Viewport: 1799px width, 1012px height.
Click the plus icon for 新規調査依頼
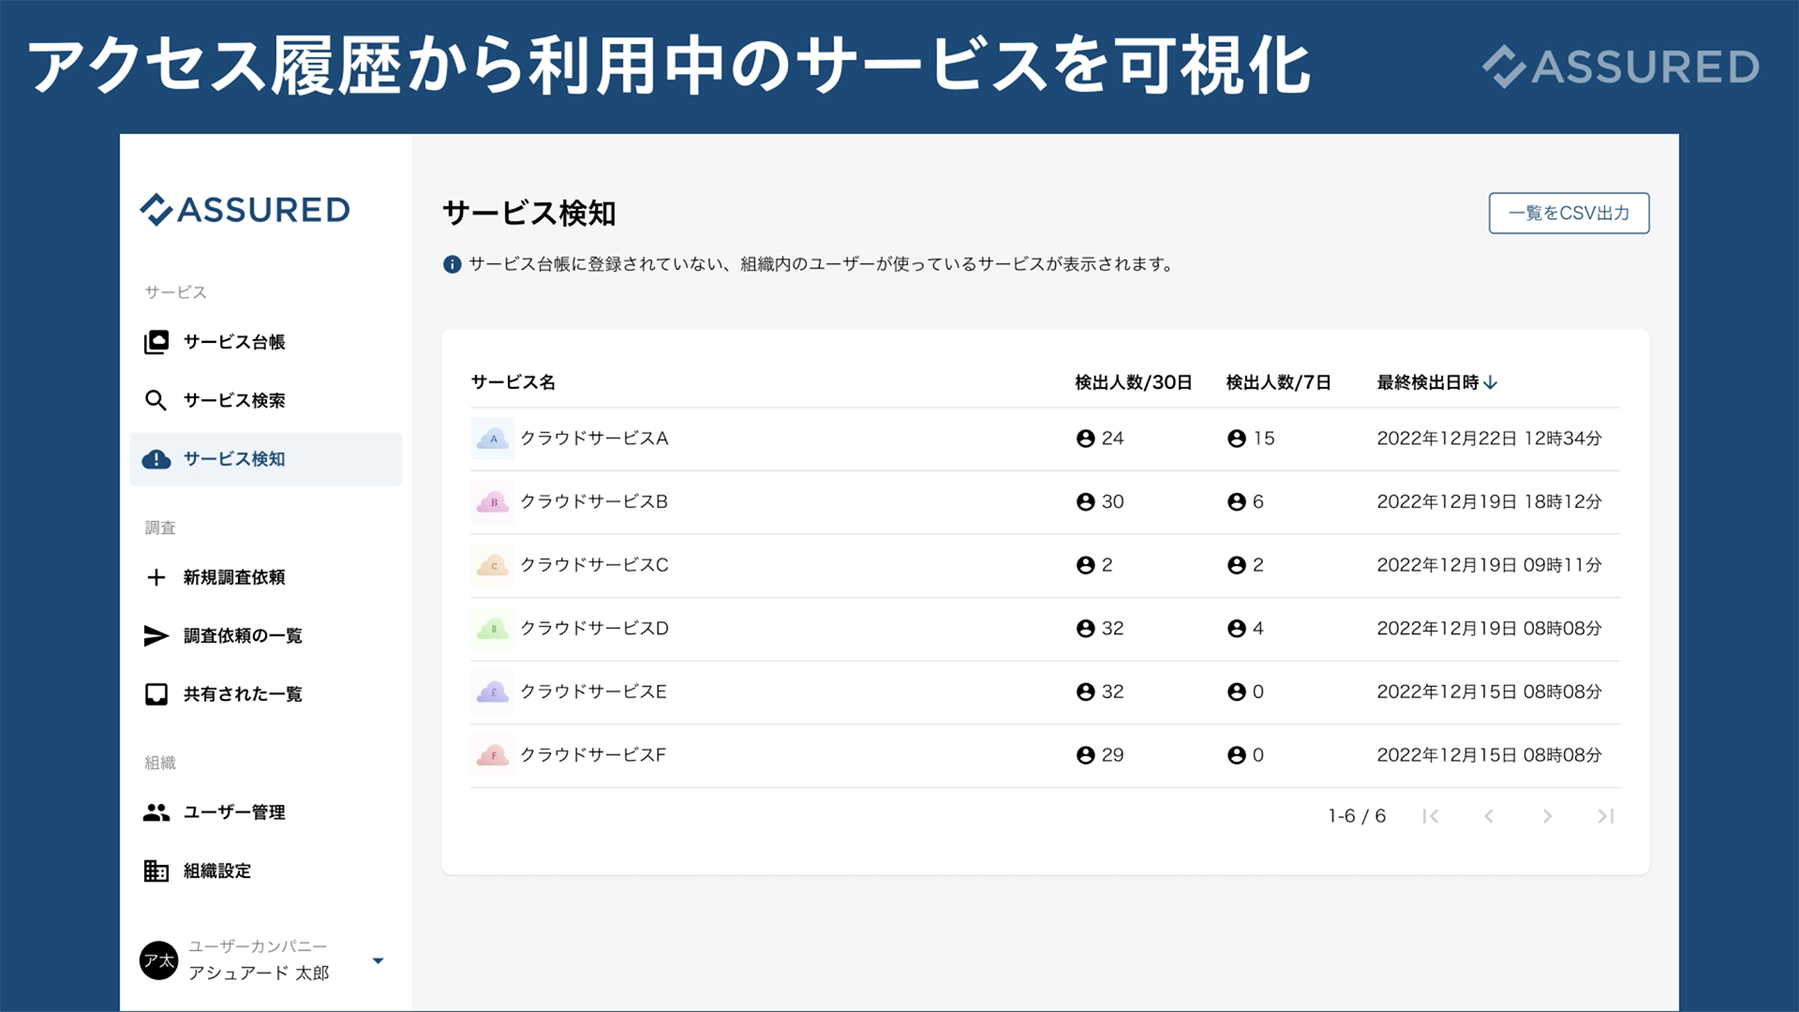[x=156, y=577]
